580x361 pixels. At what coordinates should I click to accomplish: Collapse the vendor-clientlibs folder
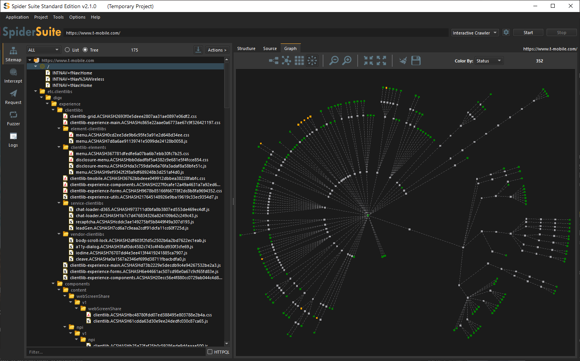59,234
